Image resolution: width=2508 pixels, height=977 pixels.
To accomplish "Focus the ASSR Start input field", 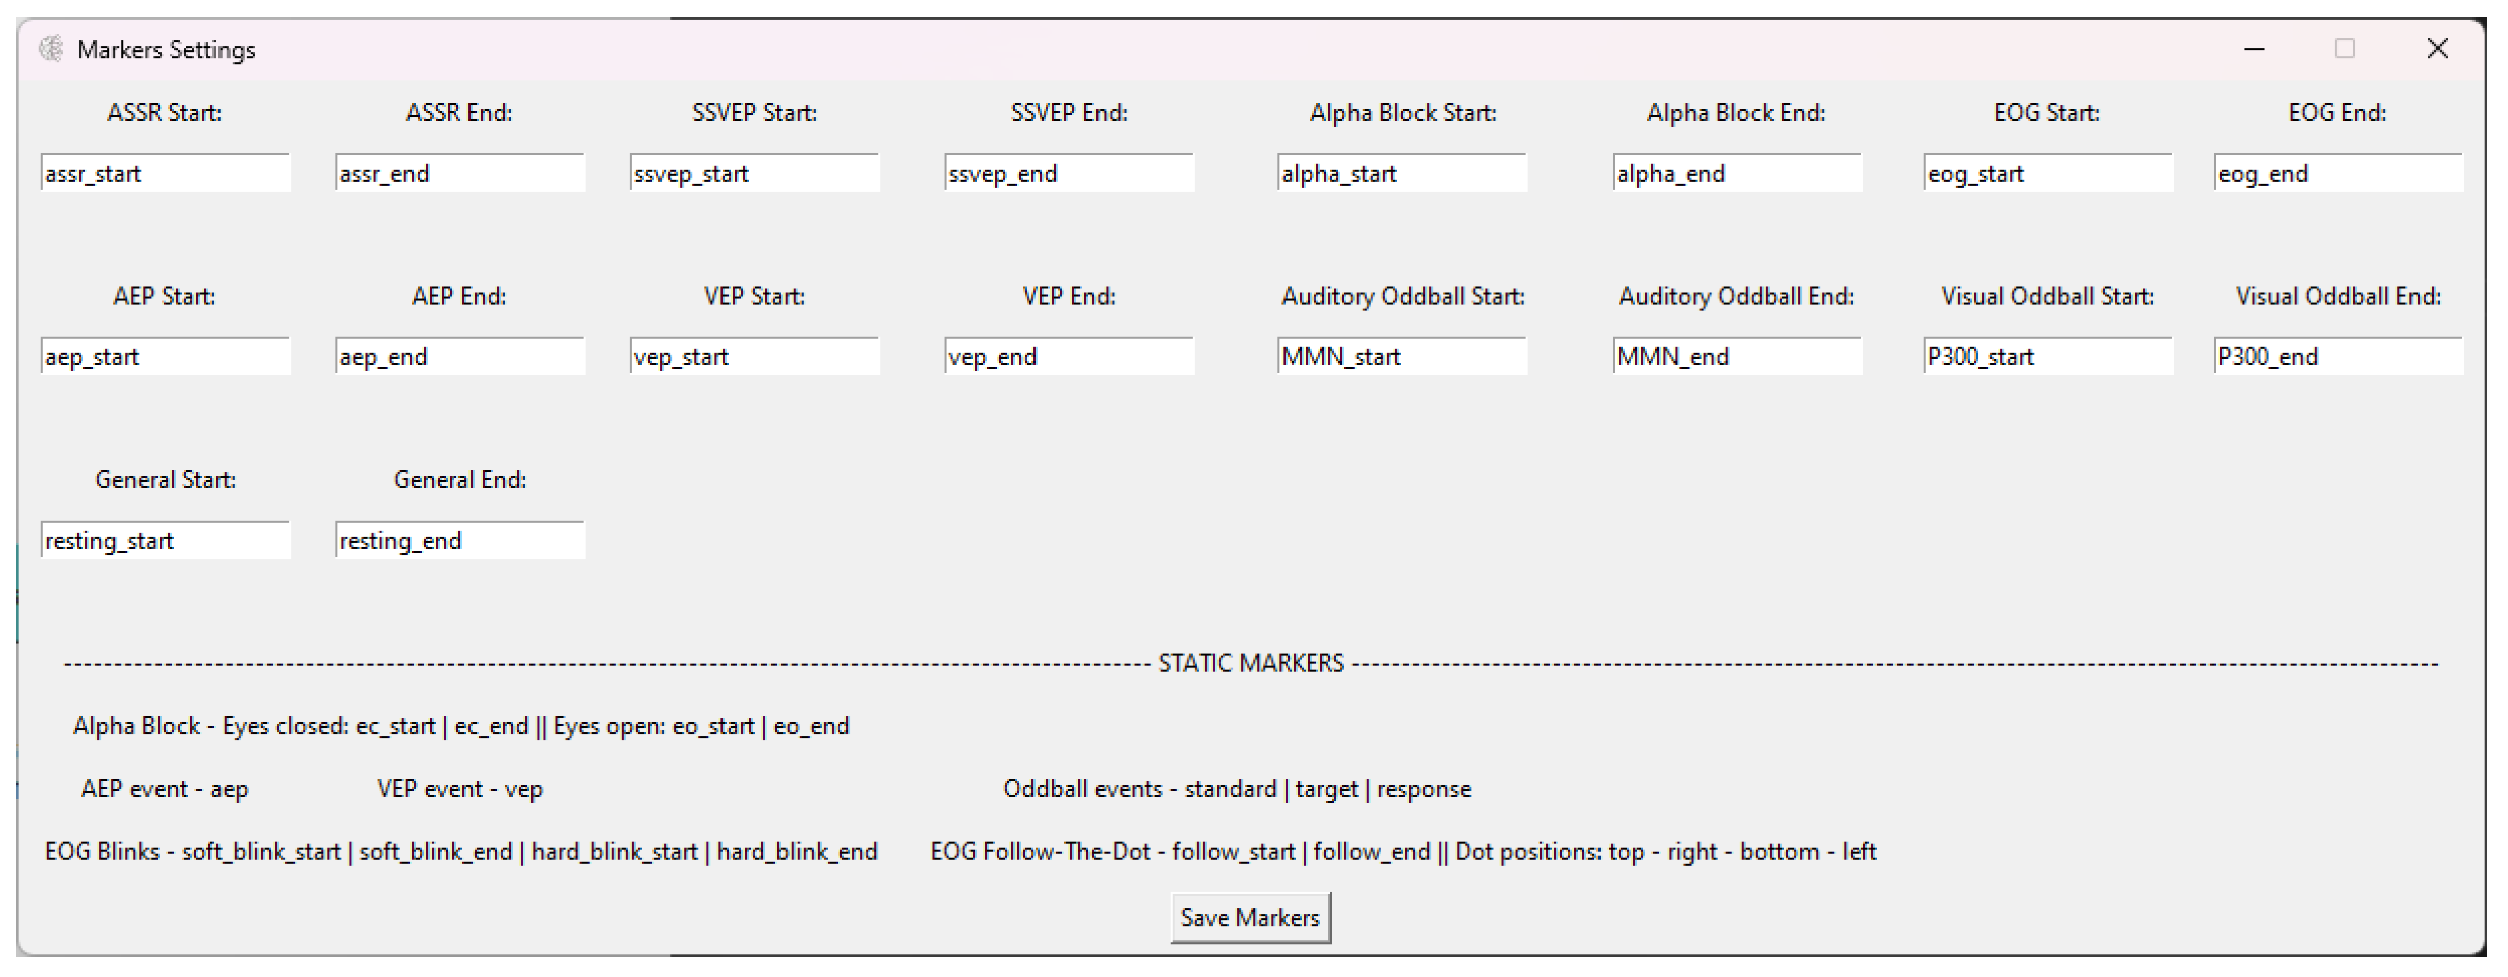I will click(x=166, y=173).
